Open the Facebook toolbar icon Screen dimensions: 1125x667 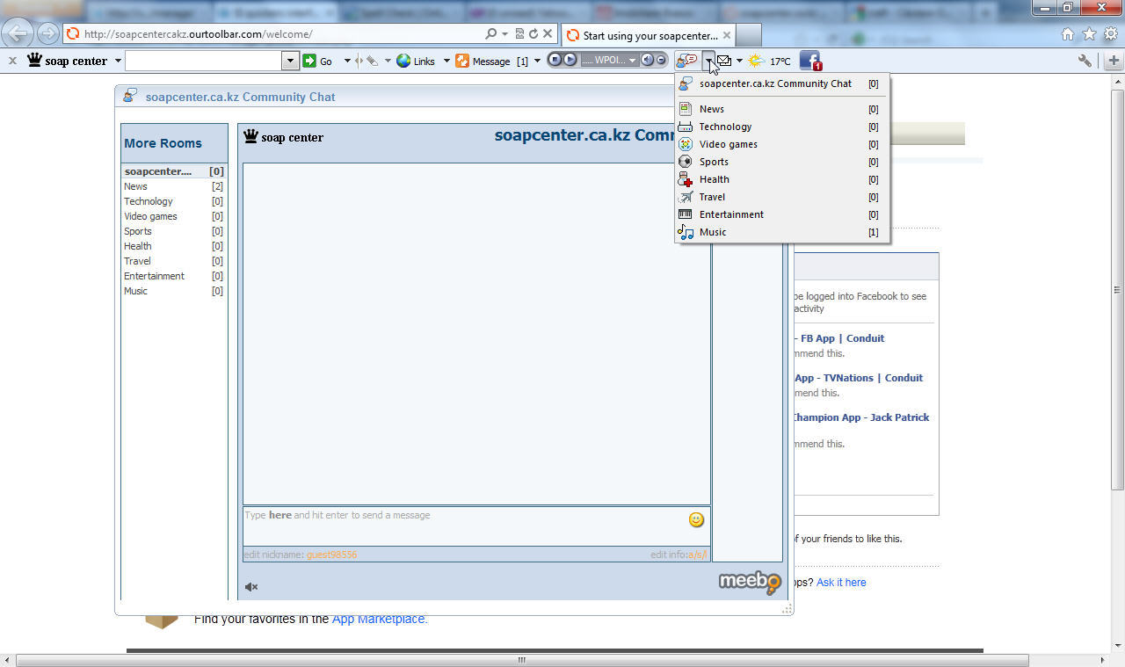809,61
